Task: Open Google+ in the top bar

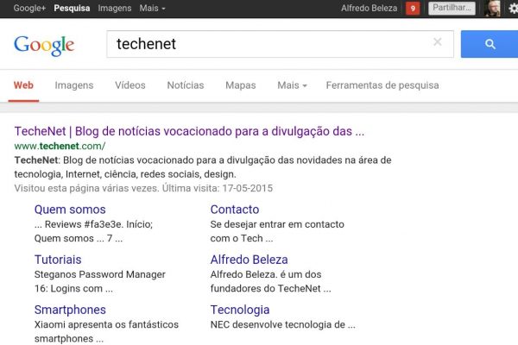Action: point(30,9)
